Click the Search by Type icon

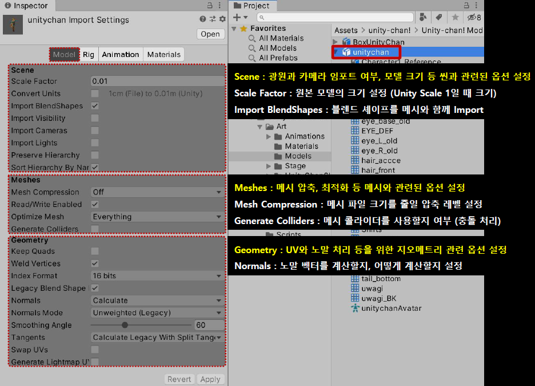pos(423,17)
